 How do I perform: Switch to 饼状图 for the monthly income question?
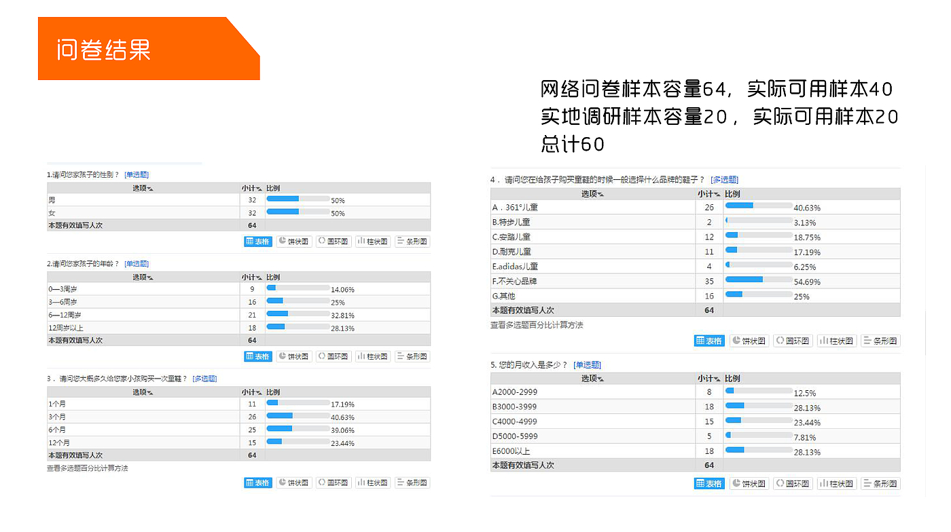coord(749,484)
